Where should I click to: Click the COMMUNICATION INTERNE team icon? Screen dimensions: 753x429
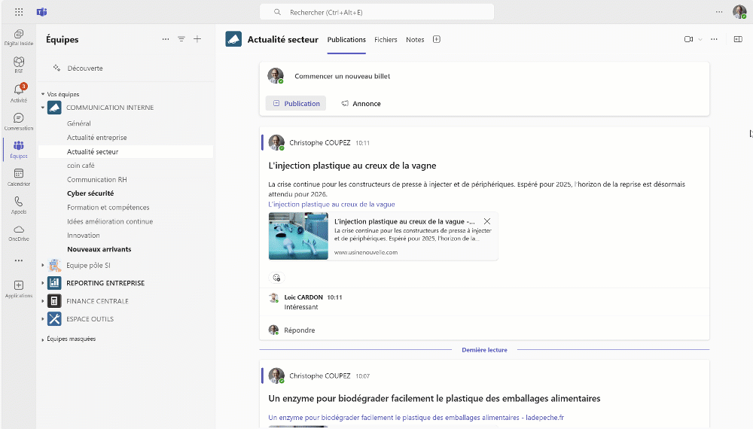54,108
